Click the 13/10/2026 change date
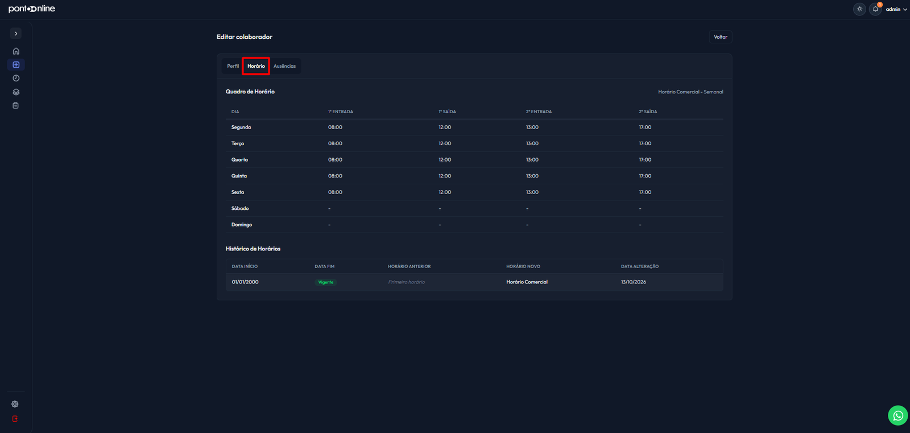The height and width of the screenshot is (433, 910). tap(634, 282)
